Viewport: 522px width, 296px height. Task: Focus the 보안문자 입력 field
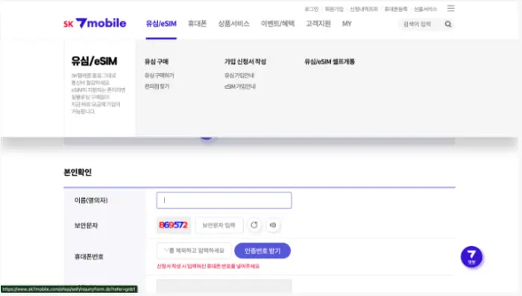(219, 225)
